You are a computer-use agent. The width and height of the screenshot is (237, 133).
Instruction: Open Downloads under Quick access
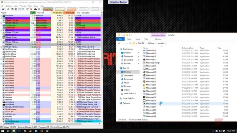click(x=128, y=56)
